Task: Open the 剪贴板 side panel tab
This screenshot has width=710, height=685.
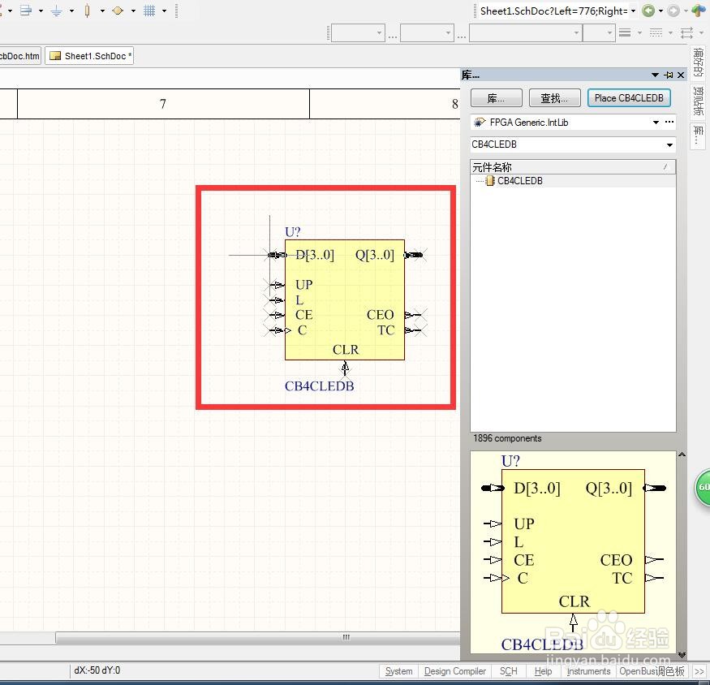Action: (698, 101)
